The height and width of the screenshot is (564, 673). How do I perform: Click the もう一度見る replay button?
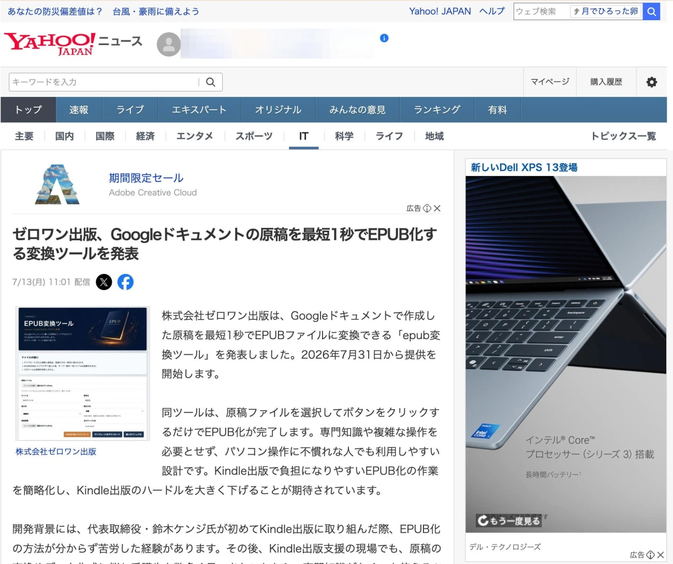click(x=509, y=520)
